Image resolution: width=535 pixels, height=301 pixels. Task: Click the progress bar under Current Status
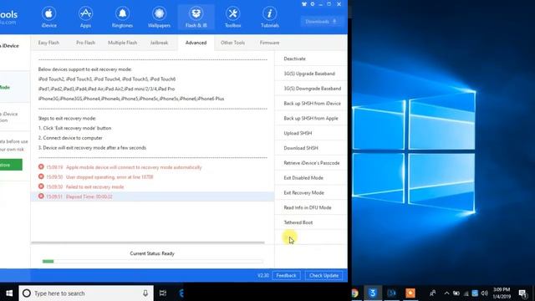pos(152,262)
